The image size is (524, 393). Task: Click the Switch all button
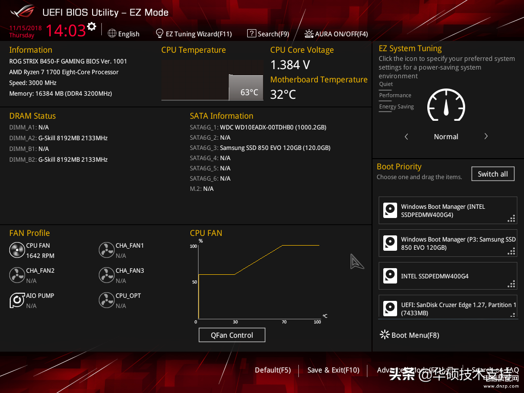[493, 174]
